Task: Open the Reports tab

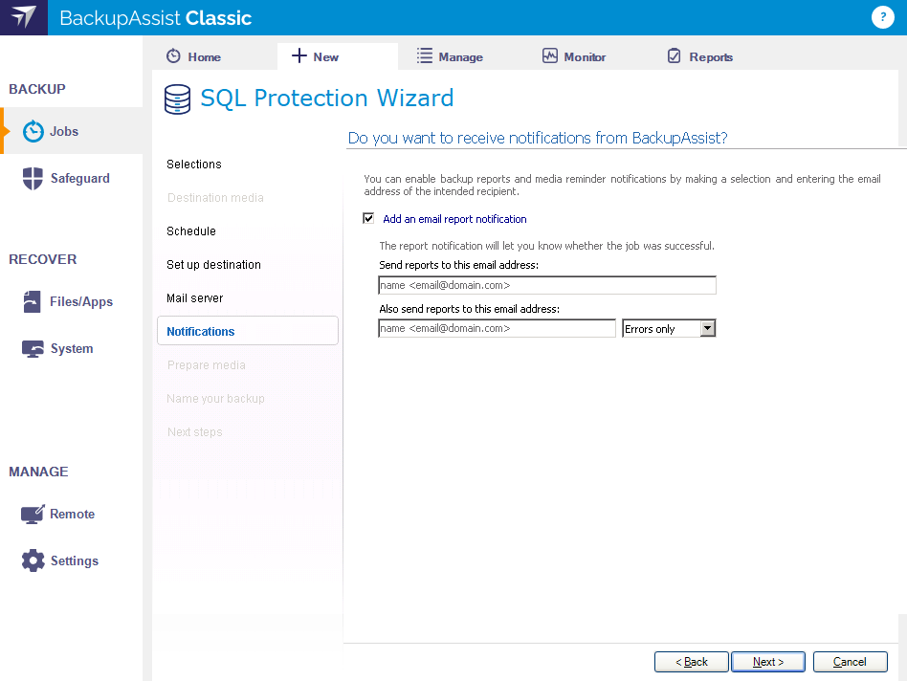Action: tap(700, 56)
